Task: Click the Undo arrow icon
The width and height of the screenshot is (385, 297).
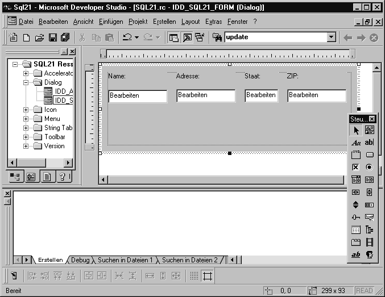Action: click(127, 37)
